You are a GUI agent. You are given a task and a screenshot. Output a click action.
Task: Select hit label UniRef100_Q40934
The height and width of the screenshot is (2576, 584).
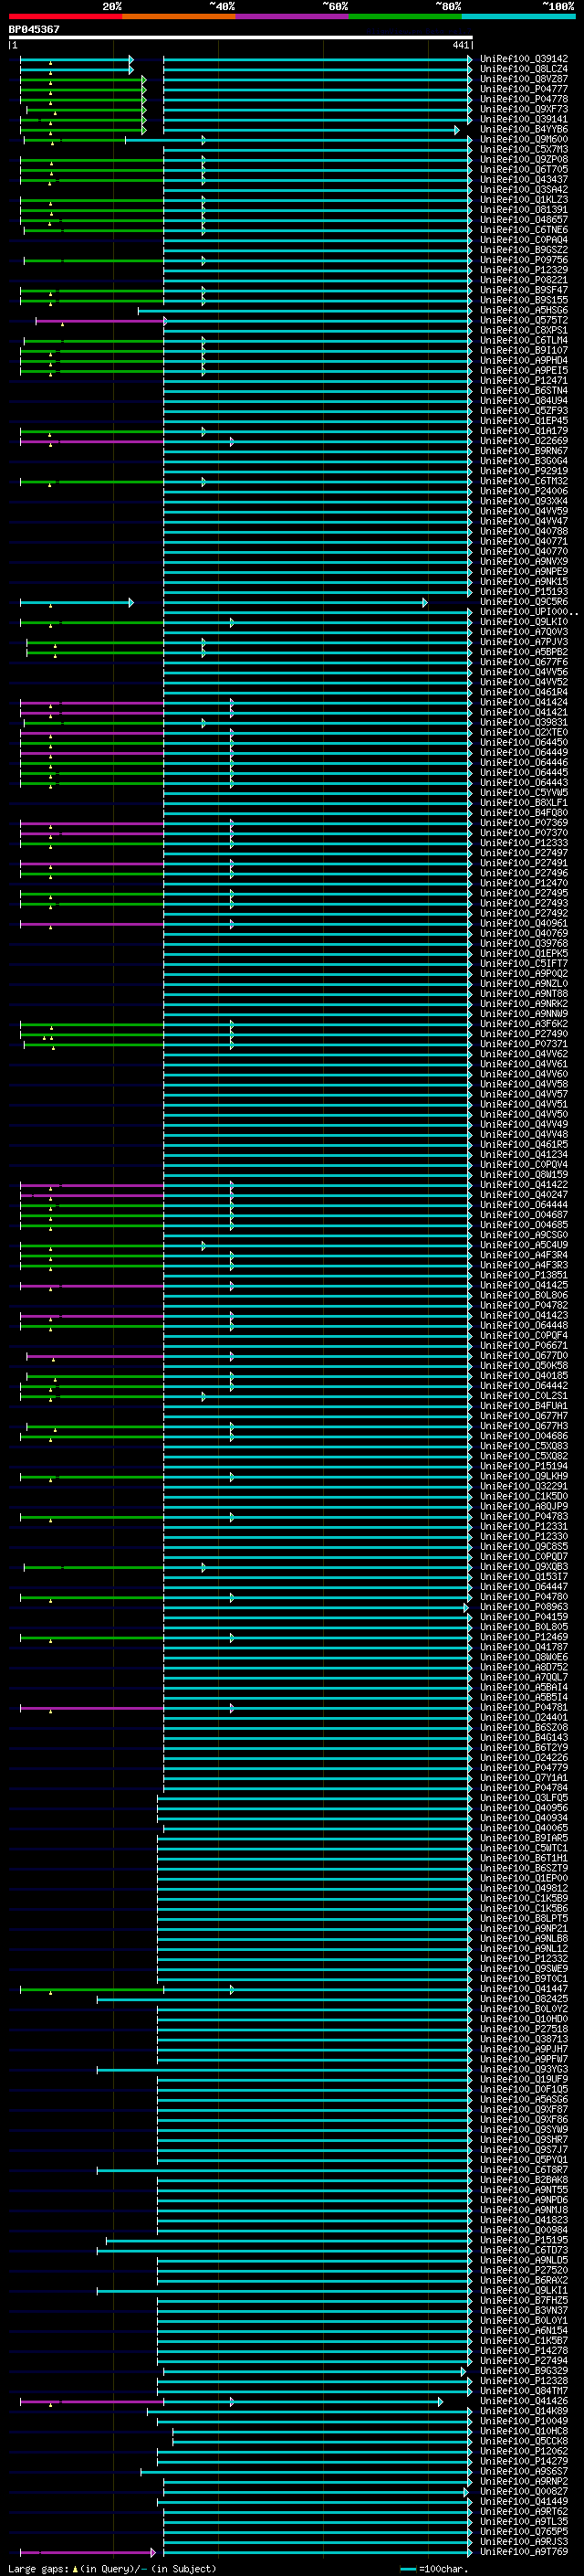tap(524, 1818)
